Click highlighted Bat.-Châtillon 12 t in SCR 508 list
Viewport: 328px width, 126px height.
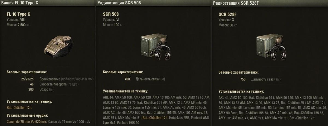pyautogui.click(x=155, y=118)
